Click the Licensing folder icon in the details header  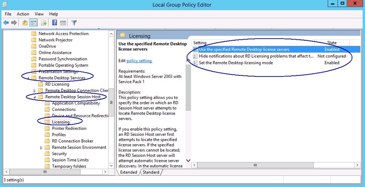pos(123,35)
